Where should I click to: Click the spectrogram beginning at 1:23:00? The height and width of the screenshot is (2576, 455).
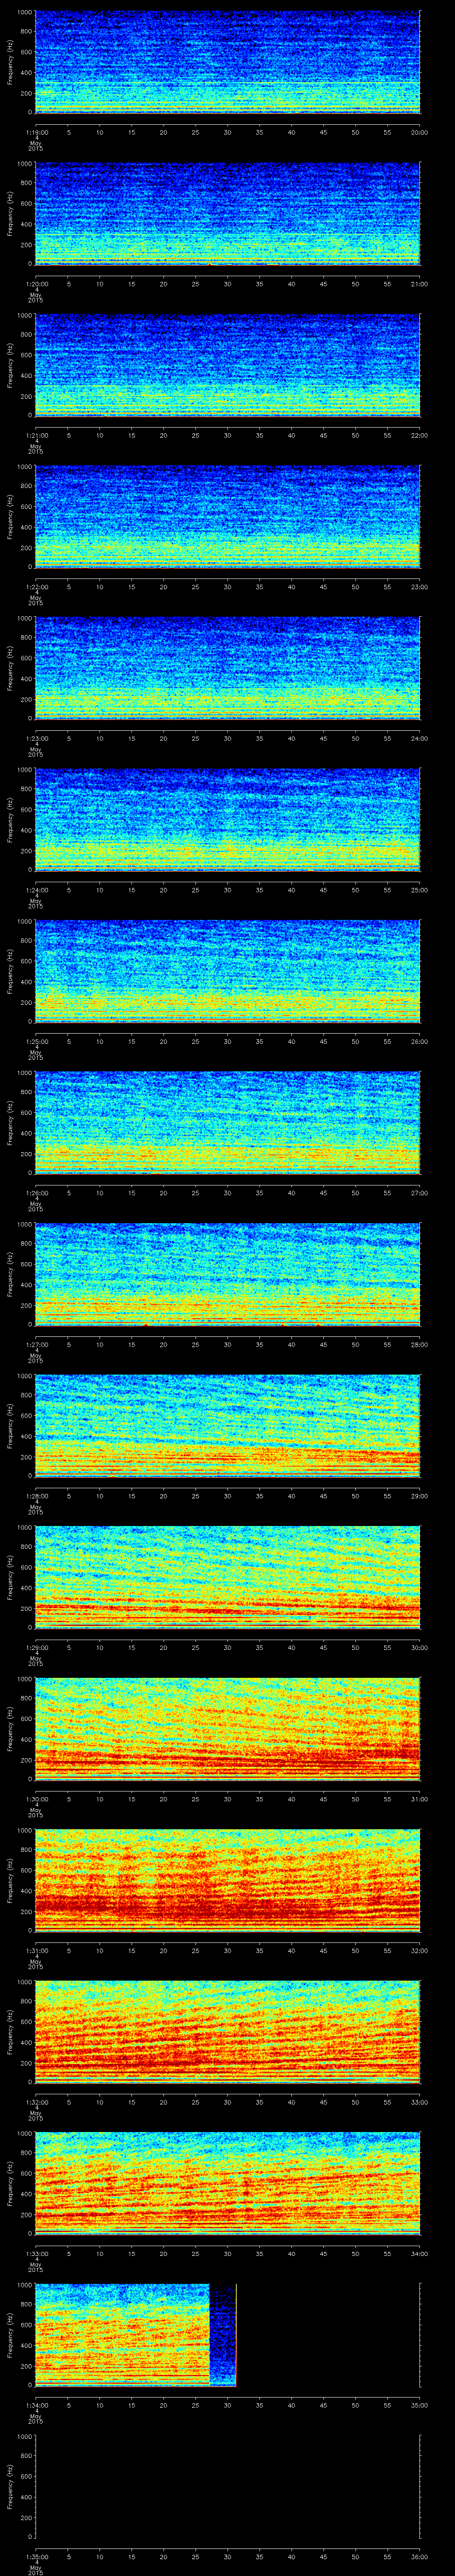[x=228, y=668]
